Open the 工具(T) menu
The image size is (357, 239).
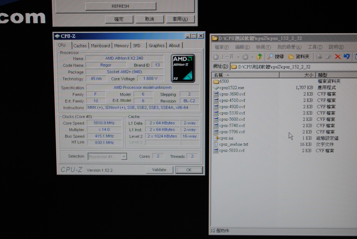point(315,47)
